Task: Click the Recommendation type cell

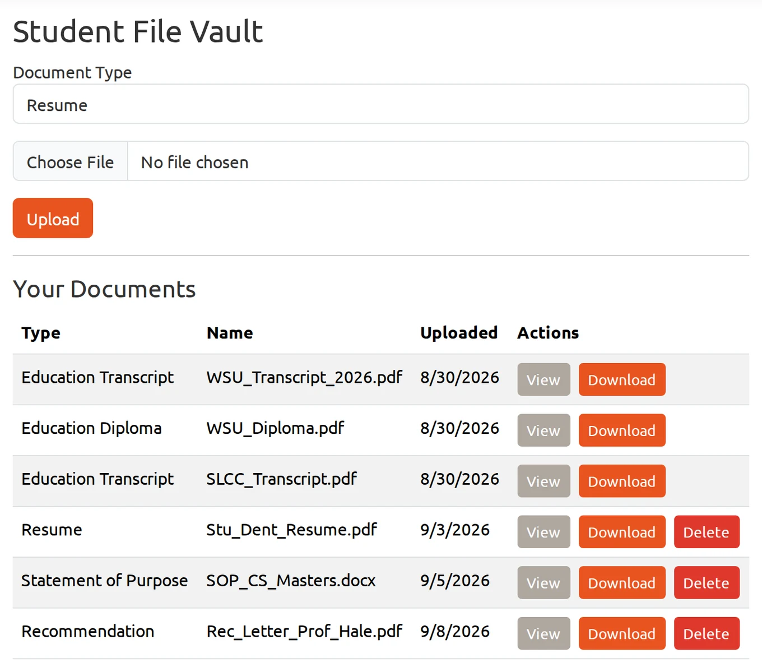Action: pyautogui.click(x=87, y=632)
